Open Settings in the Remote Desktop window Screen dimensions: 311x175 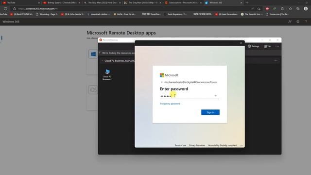point(254,46)
